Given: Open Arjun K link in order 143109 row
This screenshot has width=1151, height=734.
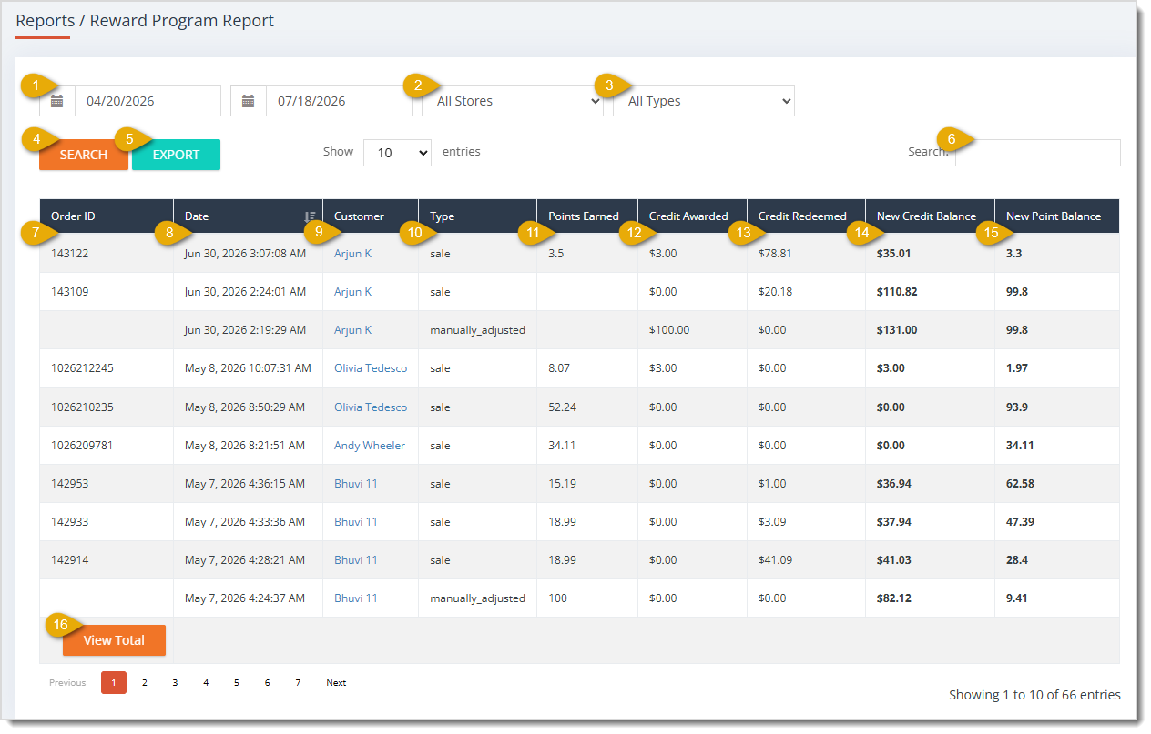Looking at the screenshot, I should click(352, 292).
